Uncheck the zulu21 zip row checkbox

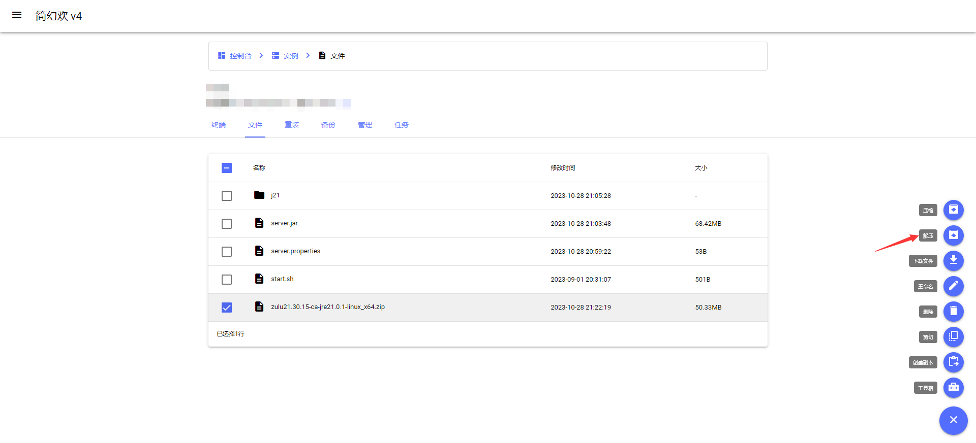click(227, 308)
